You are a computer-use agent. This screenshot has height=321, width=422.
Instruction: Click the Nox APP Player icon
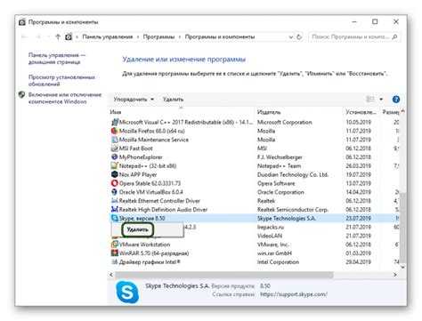(114, 174)
